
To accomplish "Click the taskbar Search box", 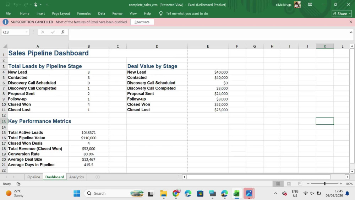I will coord(114,194).
